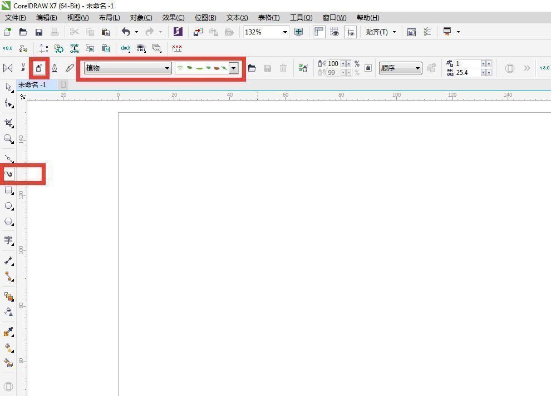Choose the Text tool marked 字
This screenshot has height=396, width=551.
click(8, 240)
